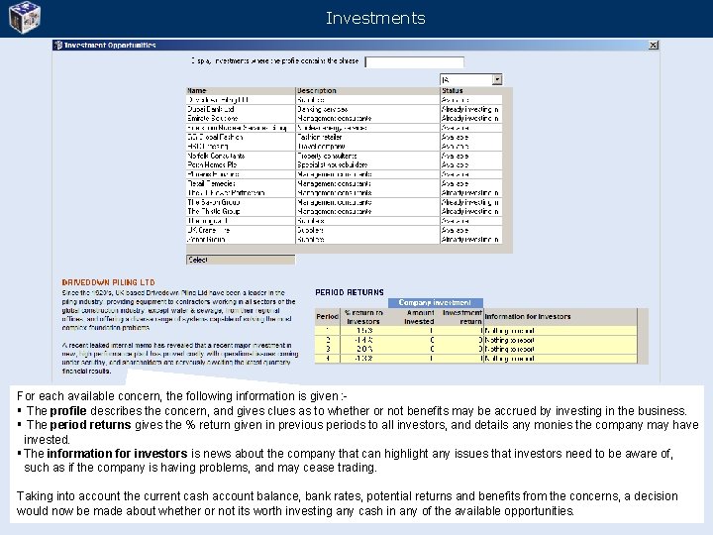
Task: Click the Name column header
Action: click(x=241, y=90)
